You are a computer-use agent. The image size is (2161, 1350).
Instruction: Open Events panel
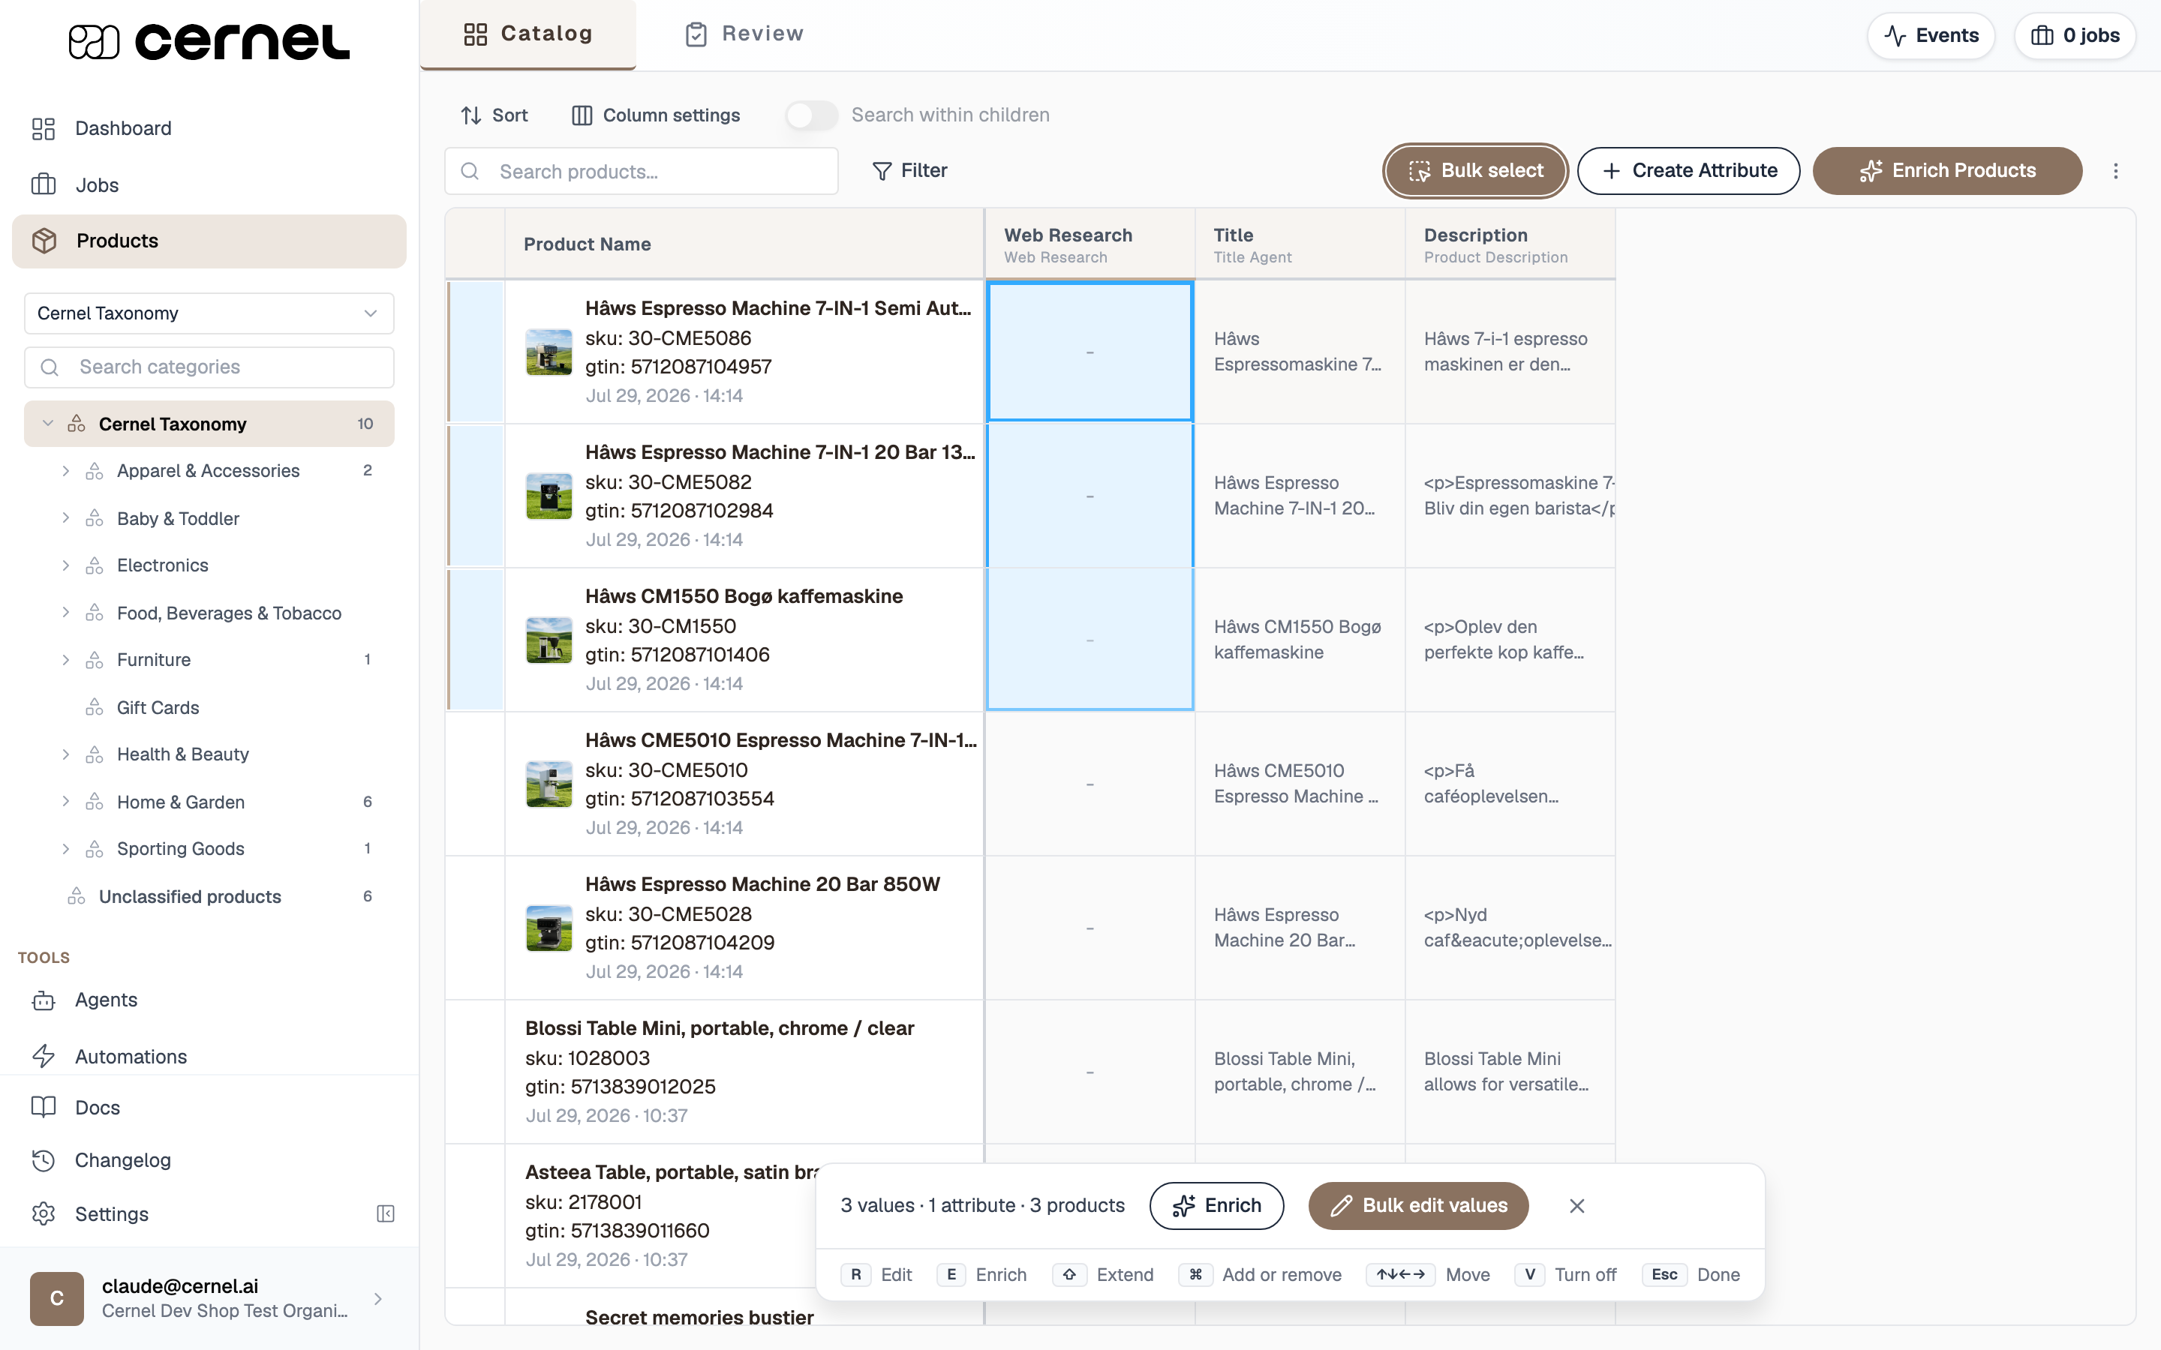[x=1931, y=36]
